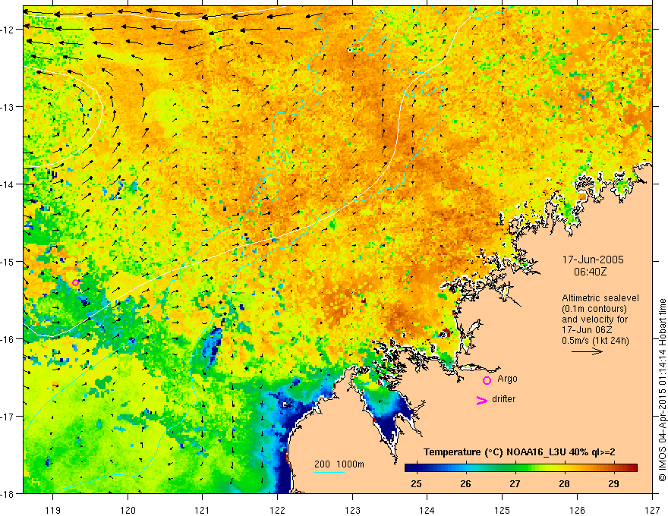The height and width of the screenshot is (516, 668).
Task: Click the latitude axis label -17
Action: (8, 417)
